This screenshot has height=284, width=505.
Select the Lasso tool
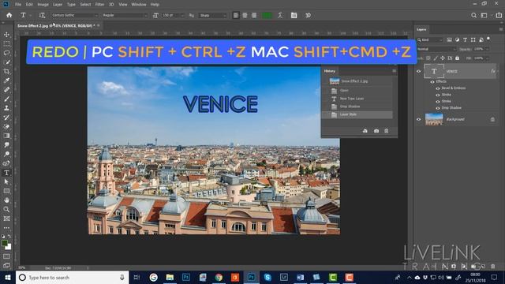pyautogui.click(x=6, y=53)
